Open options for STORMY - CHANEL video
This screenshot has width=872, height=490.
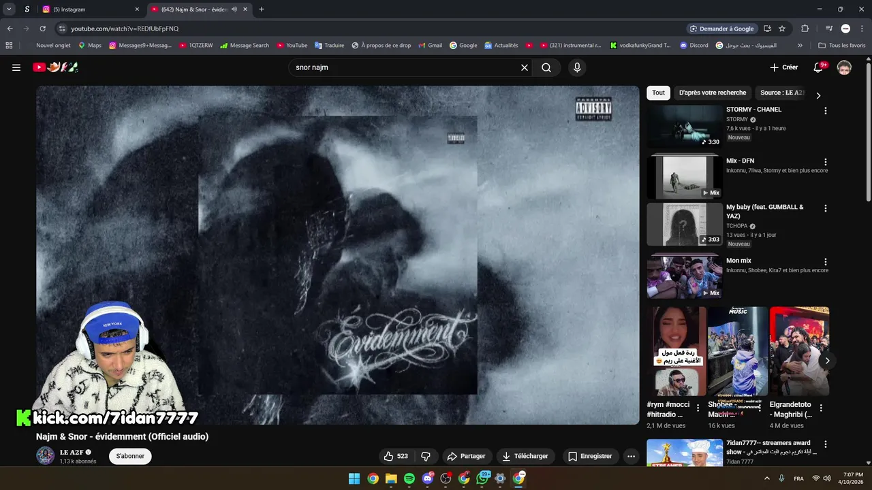pyautogui.click(x=825, y=110)
